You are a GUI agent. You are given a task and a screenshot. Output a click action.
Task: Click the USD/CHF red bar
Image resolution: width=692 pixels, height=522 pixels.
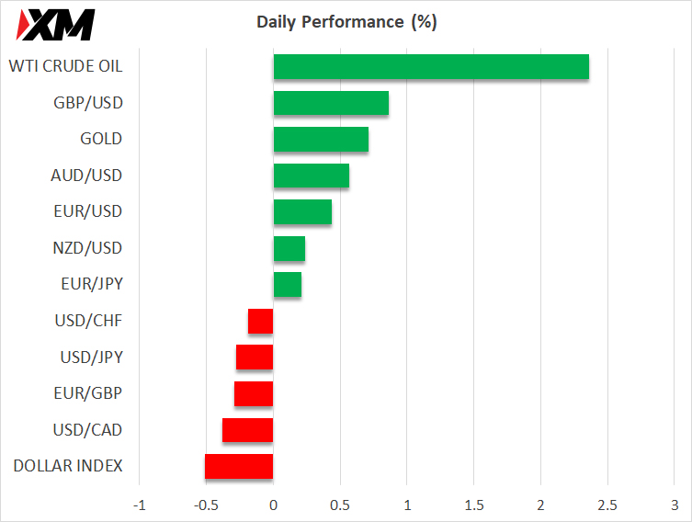260,322
